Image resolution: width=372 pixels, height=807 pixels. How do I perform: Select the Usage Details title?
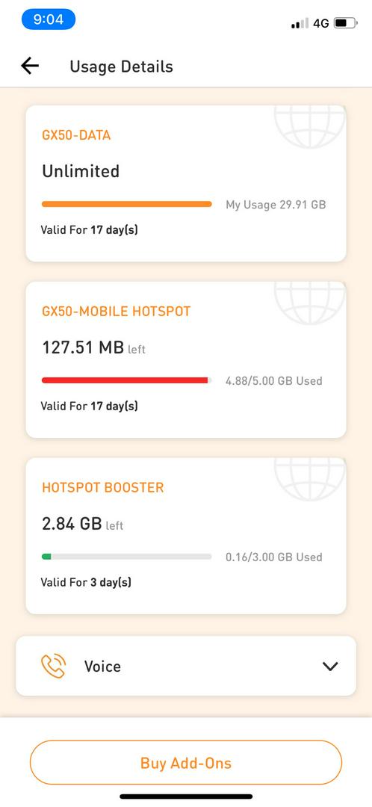click(122, 67)
